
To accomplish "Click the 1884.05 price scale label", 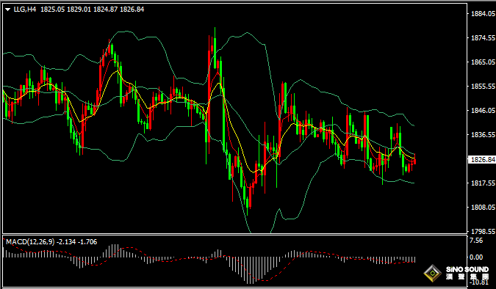I will click(x=483, y=14).
